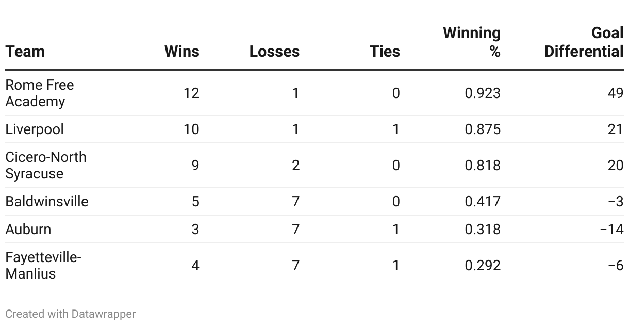Select the Wins column header

(181, 52)
